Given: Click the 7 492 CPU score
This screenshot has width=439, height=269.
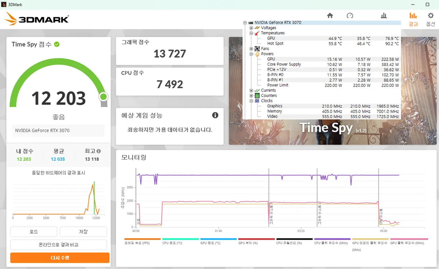Looking at the screenshot, I should [170, 84].
